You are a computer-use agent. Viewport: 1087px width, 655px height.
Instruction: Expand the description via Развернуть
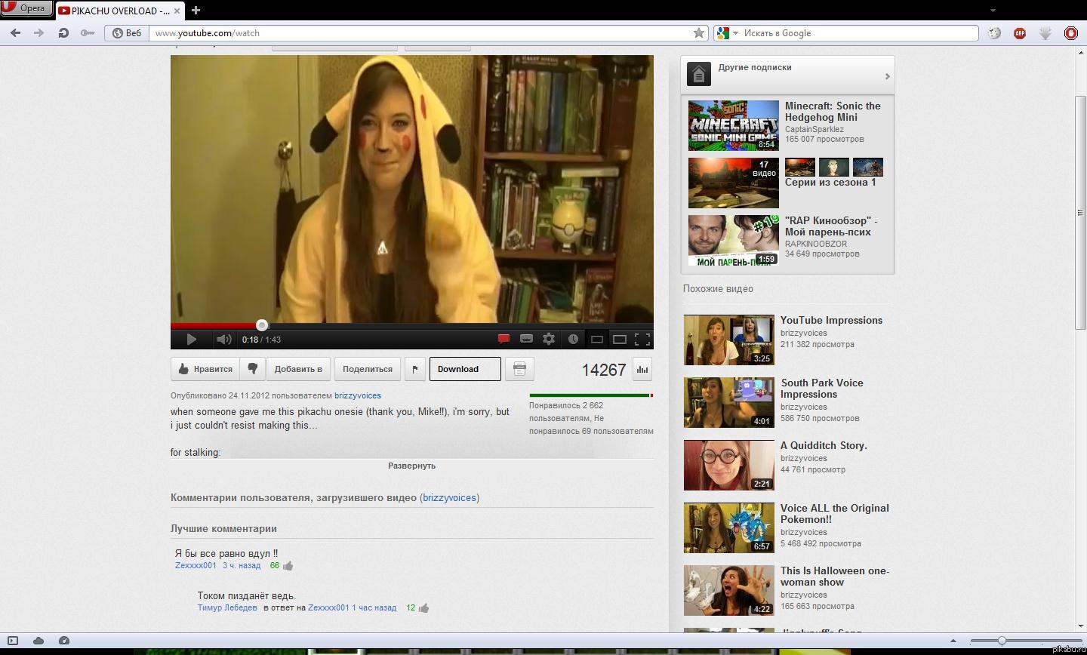coord(411,466)
